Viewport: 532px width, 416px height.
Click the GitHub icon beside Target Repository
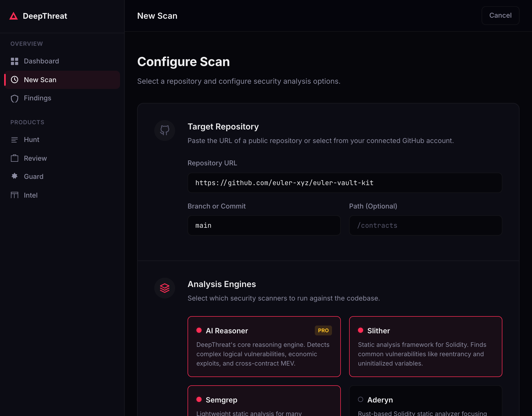coord(165,131)
